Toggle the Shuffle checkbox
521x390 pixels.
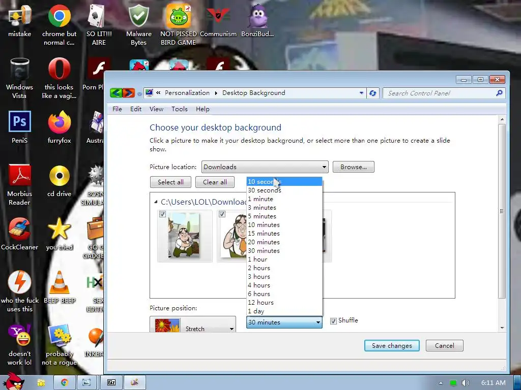coord(333,321)
